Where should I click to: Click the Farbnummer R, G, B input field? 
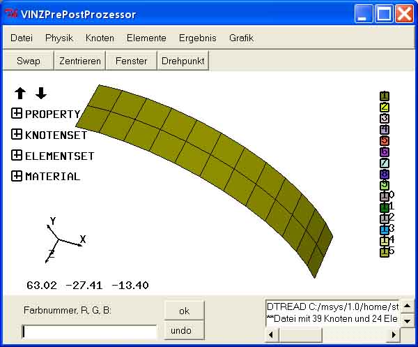pyautogui.click(x=89, y=332)
